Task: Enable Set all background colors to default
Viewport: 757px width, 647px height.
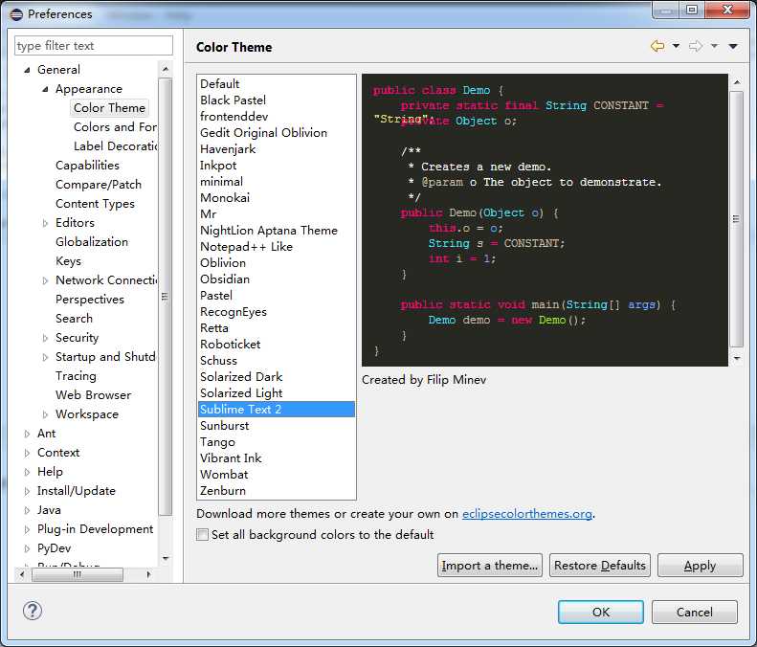Action: [x=202, y=535]
